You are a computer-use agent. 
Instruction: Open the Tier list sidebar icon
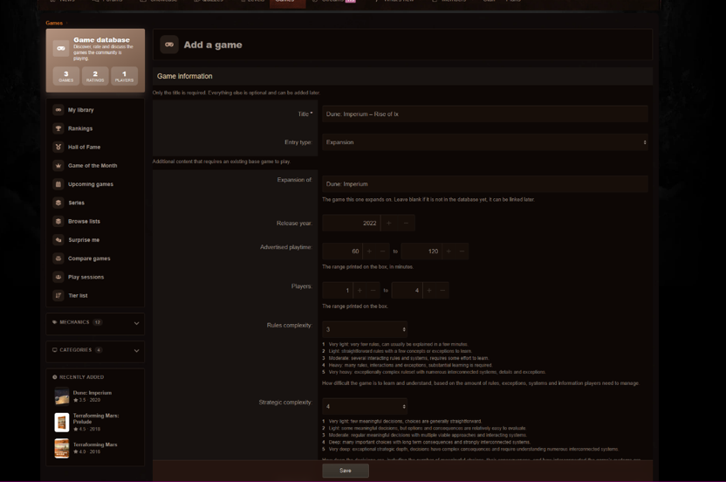[x=58, y=295]
